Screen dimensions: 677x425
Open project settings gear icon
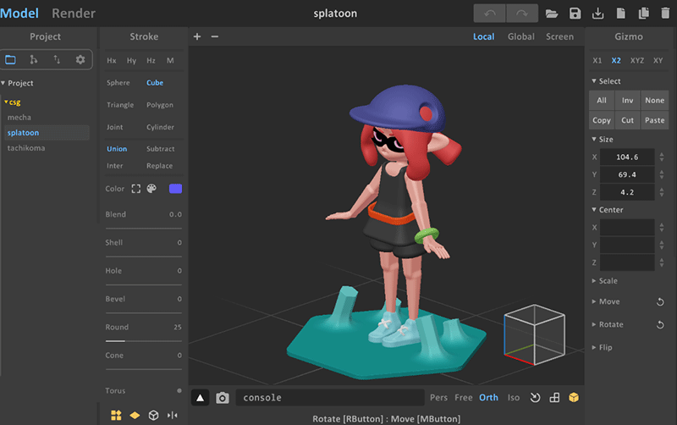(x=80, y=59)
